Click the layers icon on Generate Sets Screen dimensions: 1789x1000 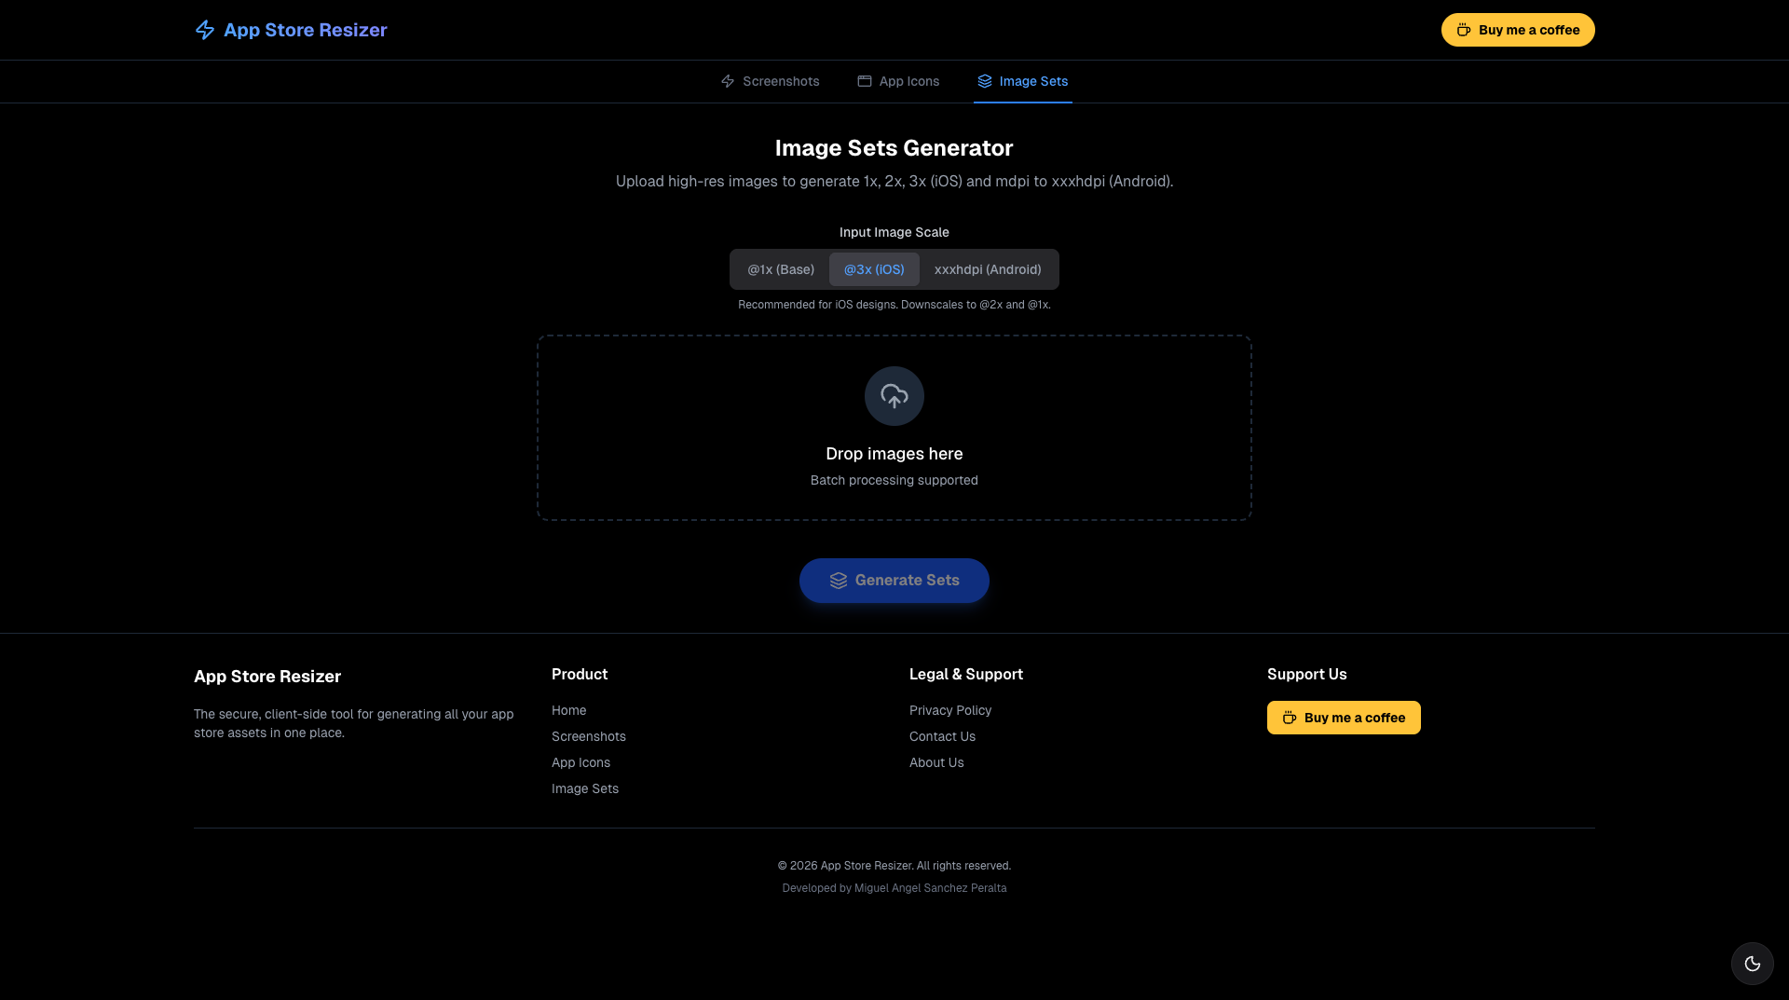(x=839, y=581)
